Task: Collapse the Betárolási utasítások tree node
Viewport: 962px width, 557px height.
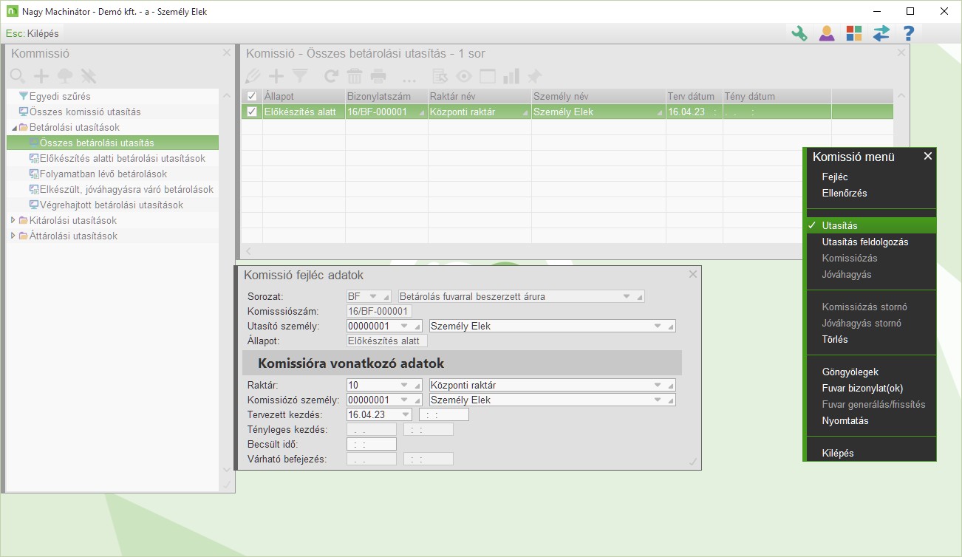Action: (x=13, y=128)
